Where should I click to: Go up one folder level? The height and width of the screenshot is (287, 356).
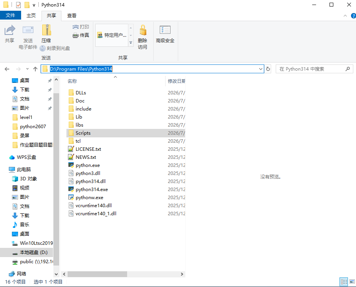coord(35,69)
